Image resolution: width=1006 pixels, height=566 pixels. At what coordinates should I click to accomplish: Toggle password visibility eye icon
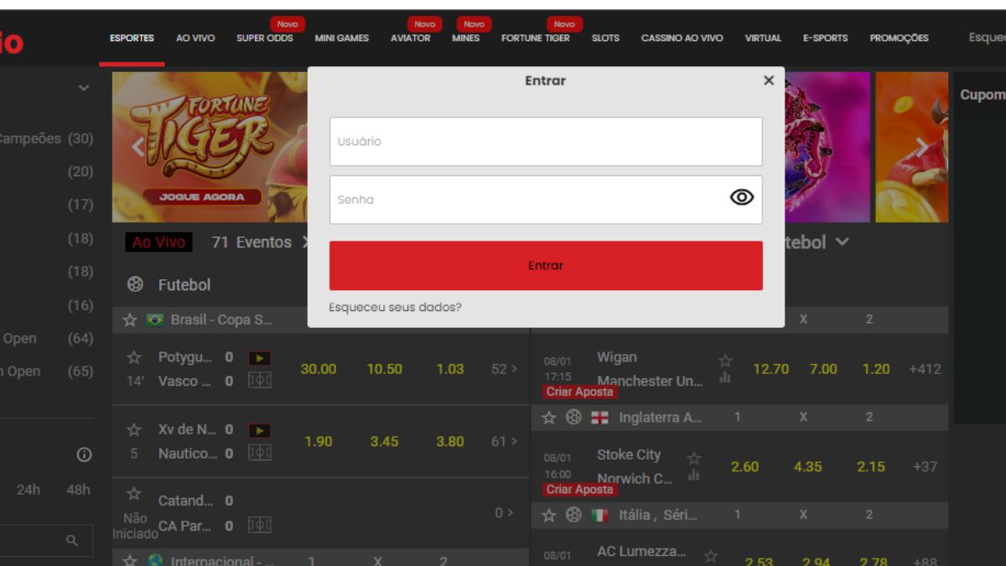pos(742,197)
